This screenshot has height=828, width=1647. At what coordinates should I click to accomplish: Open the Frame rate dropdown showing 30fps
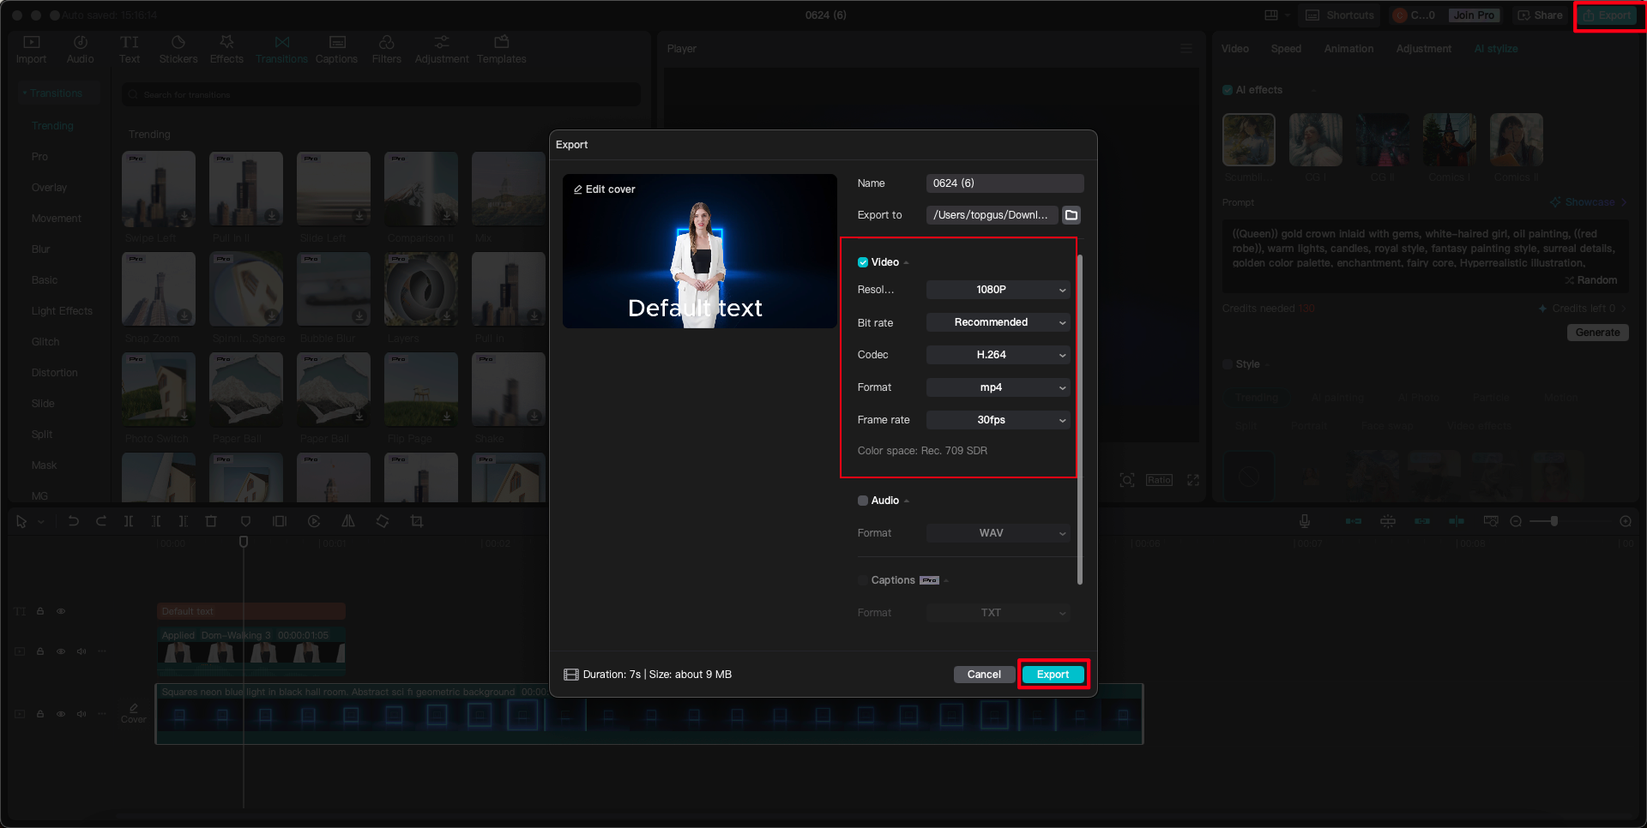(x=998, y=420)
